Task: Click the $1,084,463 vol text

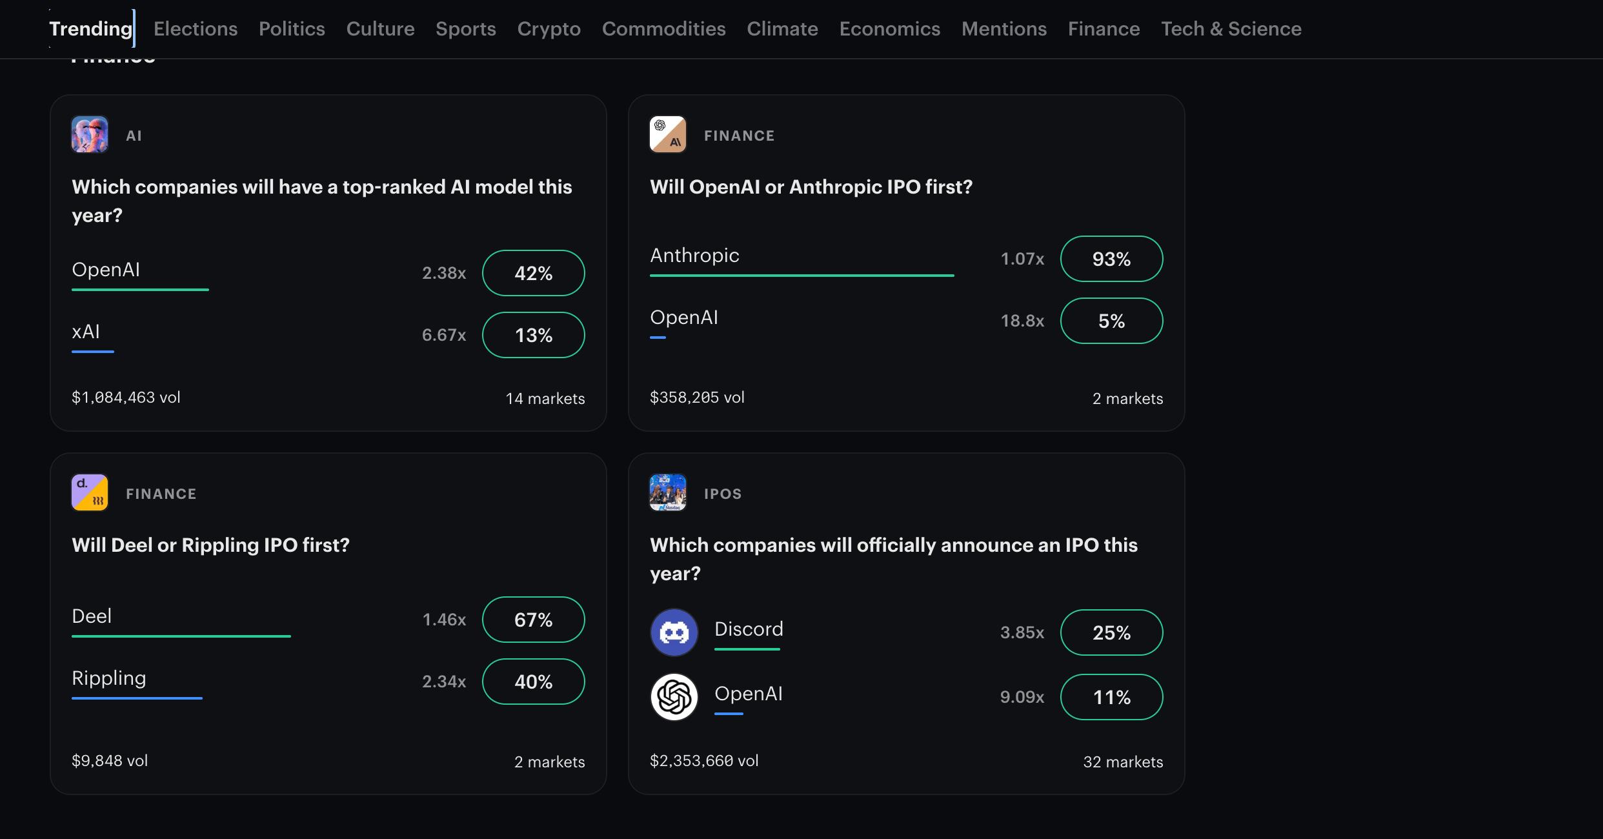Action: [126, 398]
